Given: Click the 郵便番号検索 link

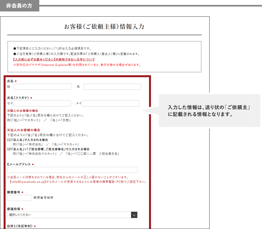Looking at the screenshot, I should point(43,198).
